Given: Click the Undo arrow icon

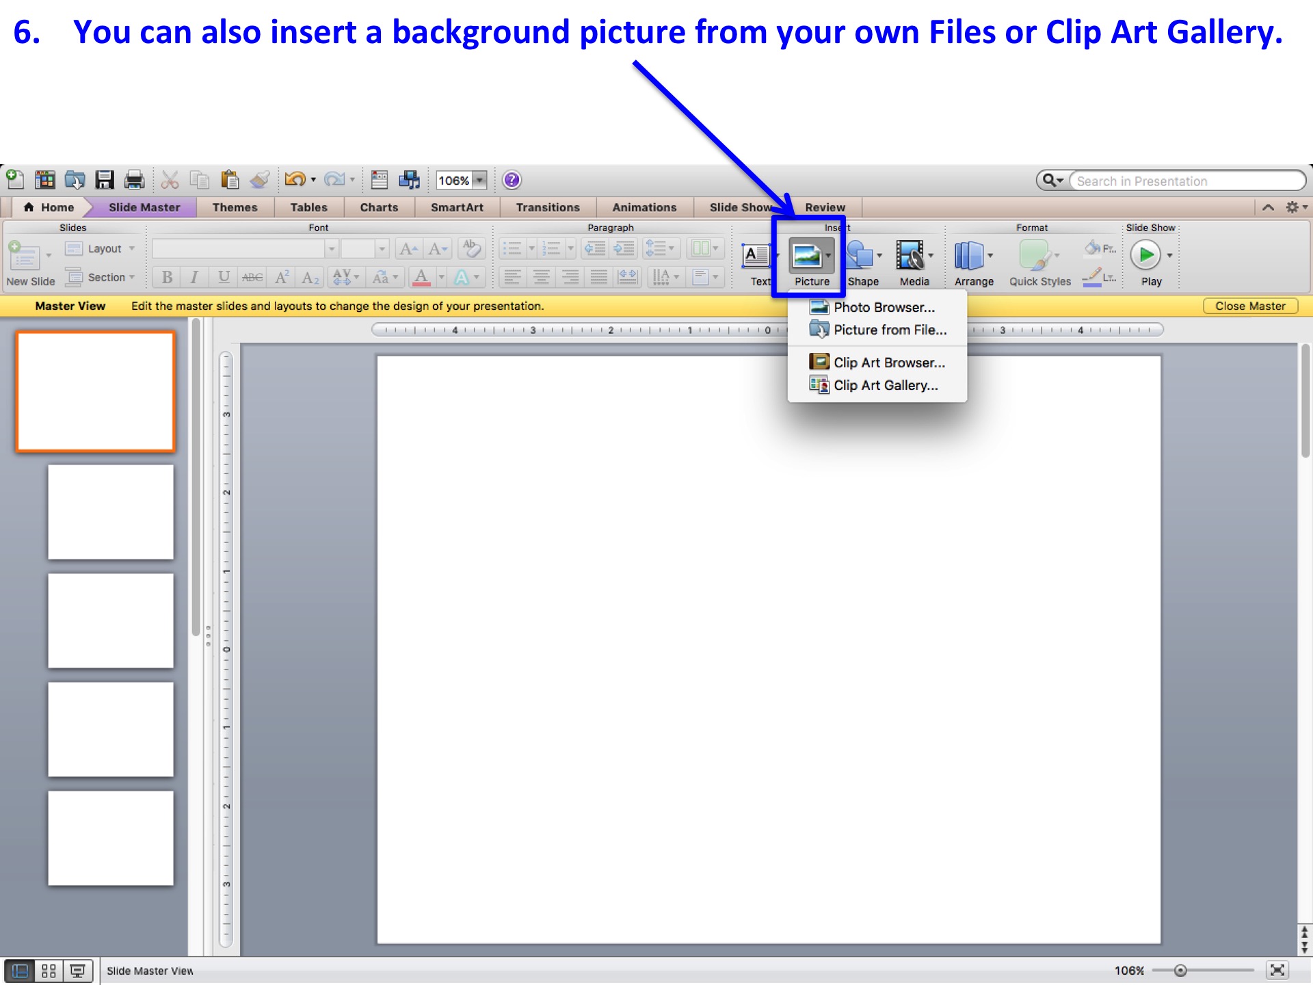Looking at the screenshot, I should tap(295, 180).
